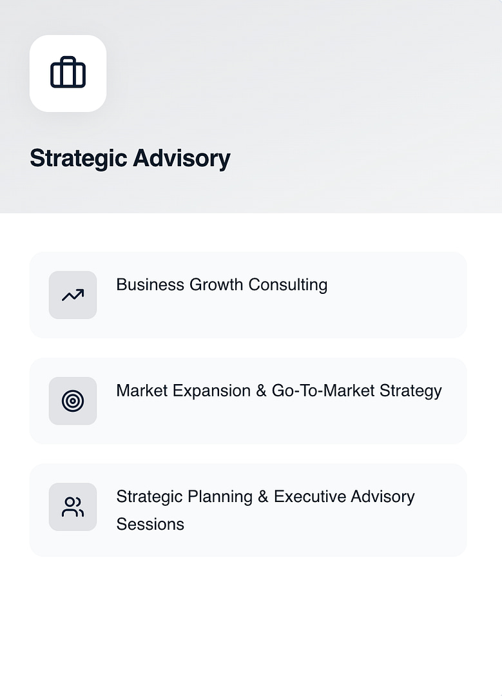Screen dimensions: 502x696
Task: Click the trending-up arrow icon
Action: point(73,295)
